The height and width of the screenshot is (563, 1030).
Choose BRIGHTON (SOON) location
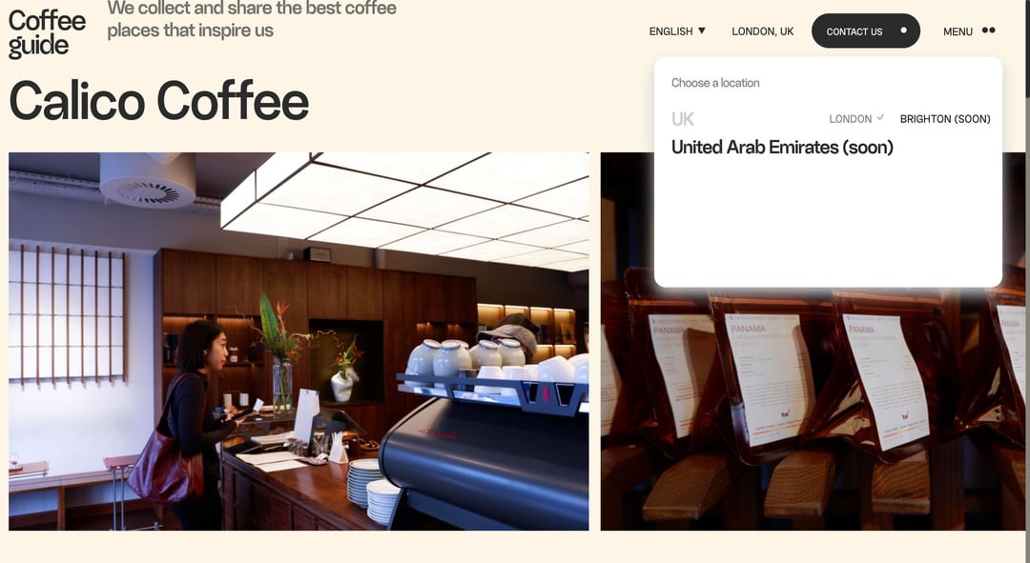[x=945, y=119]
